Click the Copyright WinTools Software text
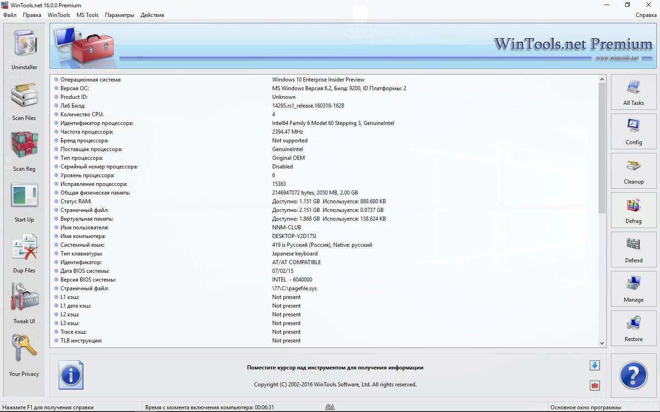 [335, 385]
